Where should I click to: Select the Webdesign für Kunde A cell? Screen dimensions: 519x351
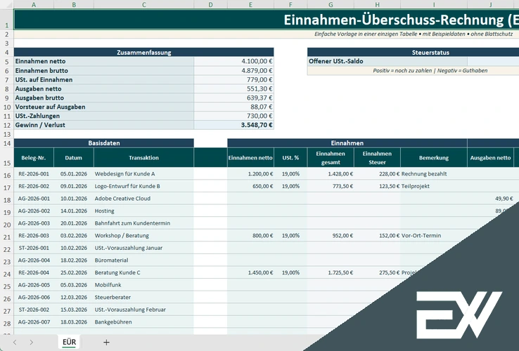coord(143,173)
